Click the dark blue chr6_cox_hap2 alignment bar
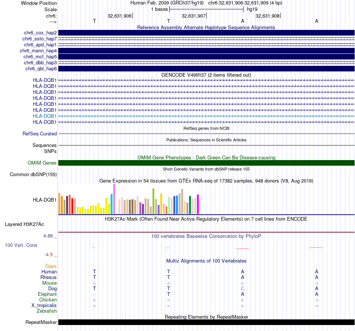 click(x=206, y=33)
